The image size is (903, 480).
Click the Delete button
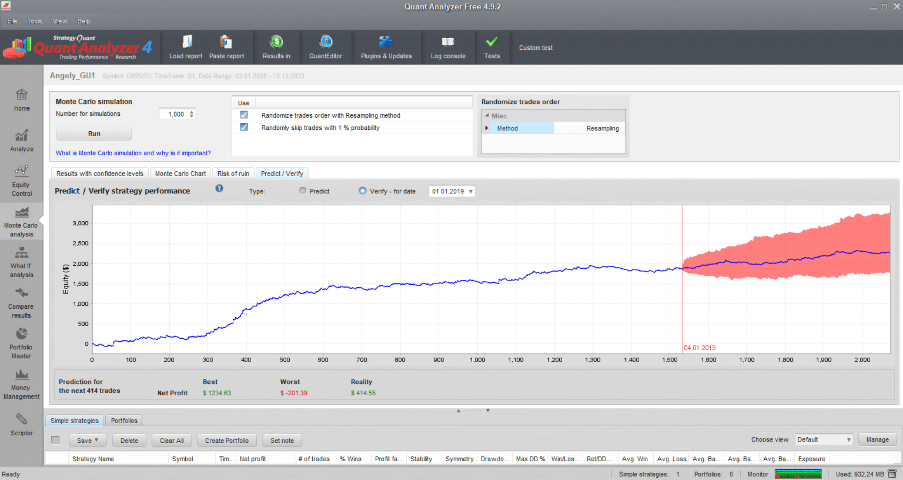(x=129, y=440)
